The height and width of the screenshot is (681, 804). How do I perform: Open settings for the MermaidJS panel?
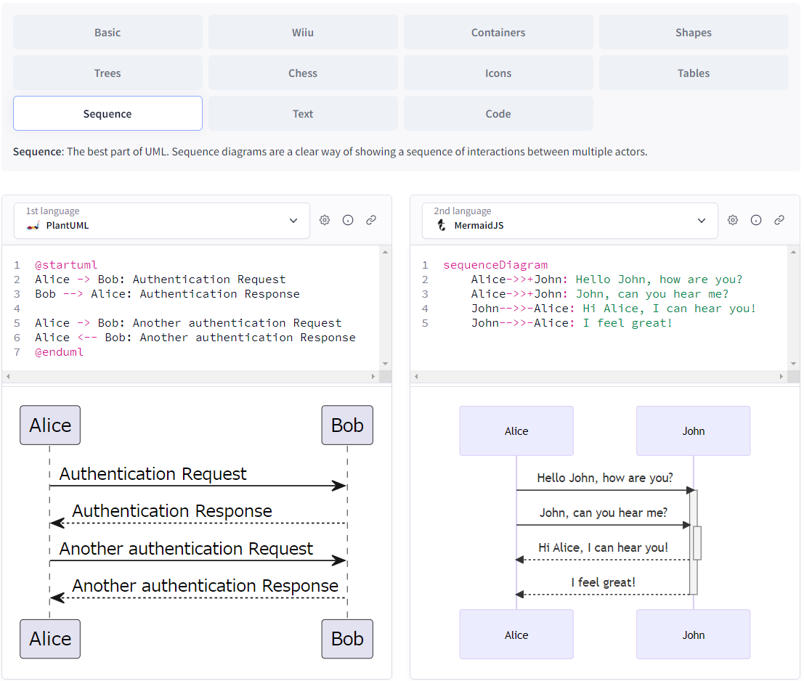(733, 219)
